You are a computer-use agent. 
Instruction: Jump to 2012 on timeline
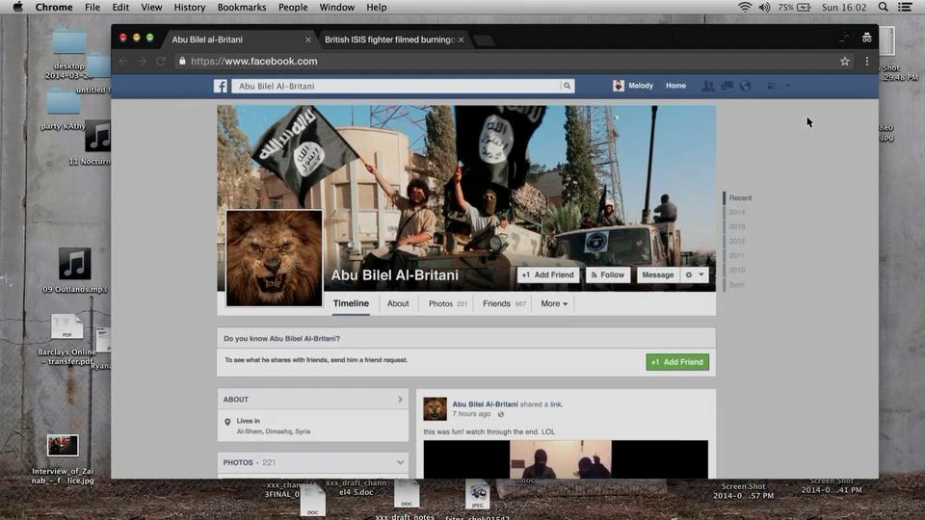(x=737, y=241)
